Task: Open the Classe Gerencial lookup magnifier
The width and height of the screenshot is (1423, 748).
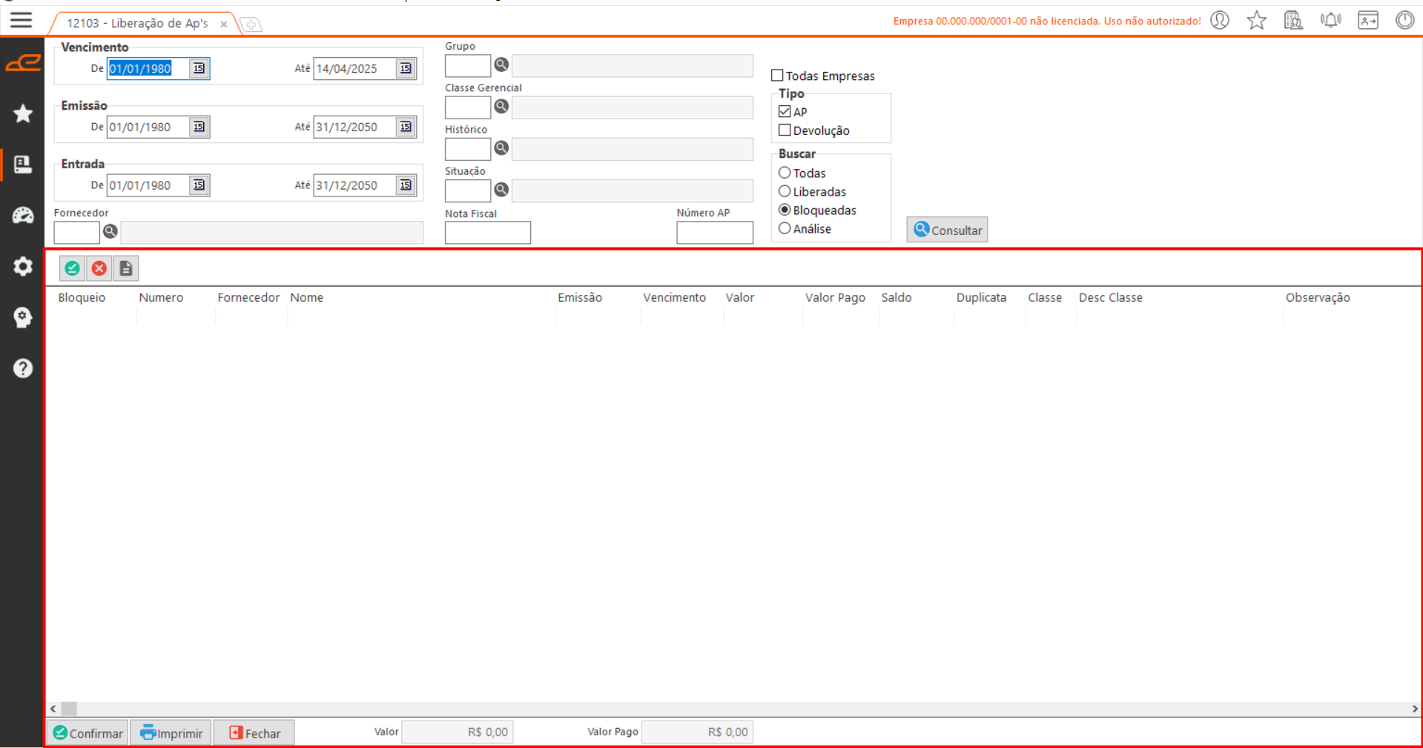Action: click(x=501, y=106)
